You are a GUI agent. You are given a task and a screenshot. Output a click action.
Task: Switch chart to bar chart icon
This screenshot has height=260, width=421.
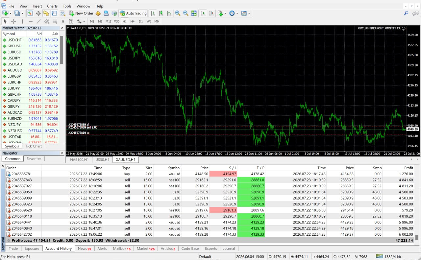coord(153,13)
